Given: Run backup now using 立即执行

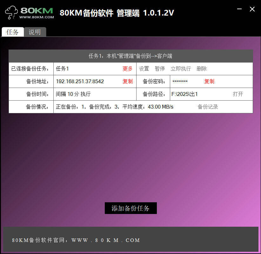Looking at the screenshot, I should click(x=180, y=69).
